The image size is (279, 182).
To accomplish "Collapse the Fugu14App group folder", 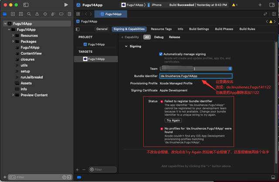I will (x=9, y=30).
